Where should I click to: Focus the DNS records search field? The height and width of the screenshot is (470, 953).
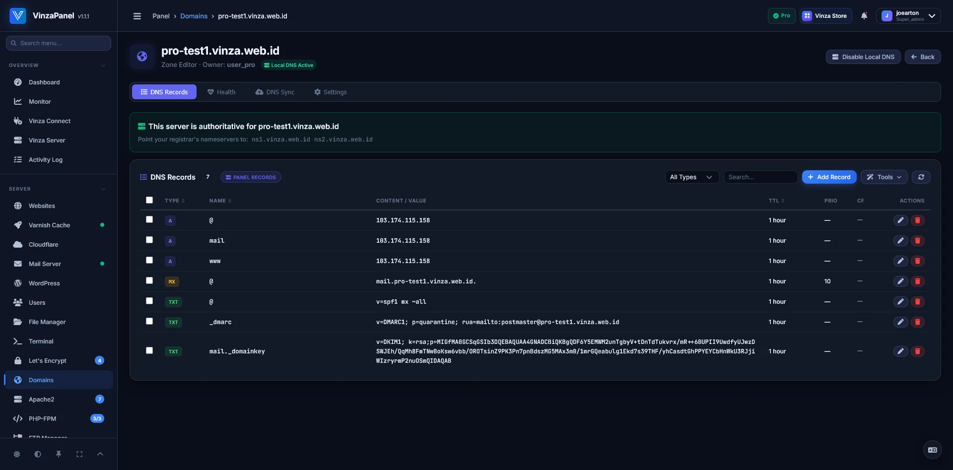[760, 177]
